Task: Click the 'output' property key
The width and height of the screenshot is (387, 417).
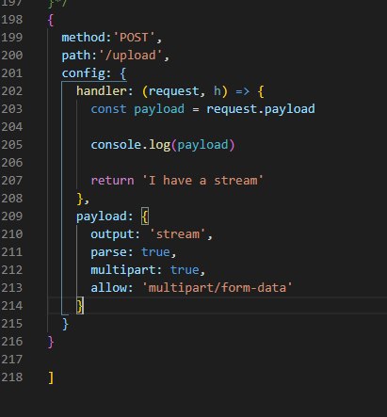Action: point(112,234)
